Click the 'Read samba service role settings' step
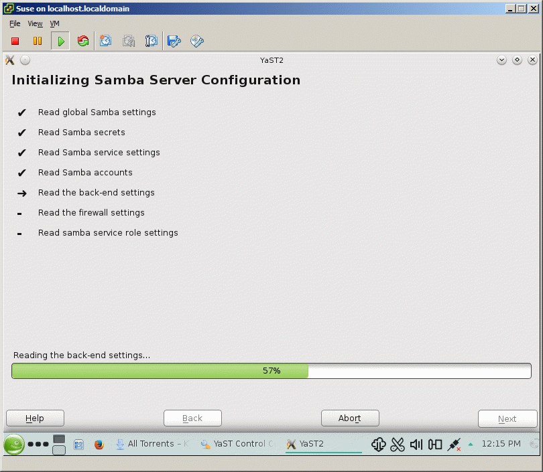This screenshot has width=543, height=472. click(x=108, y=233)
